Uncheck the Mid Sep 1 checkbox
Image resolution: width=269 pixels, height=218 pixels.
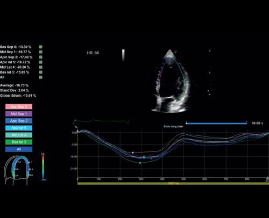point(41,52)
